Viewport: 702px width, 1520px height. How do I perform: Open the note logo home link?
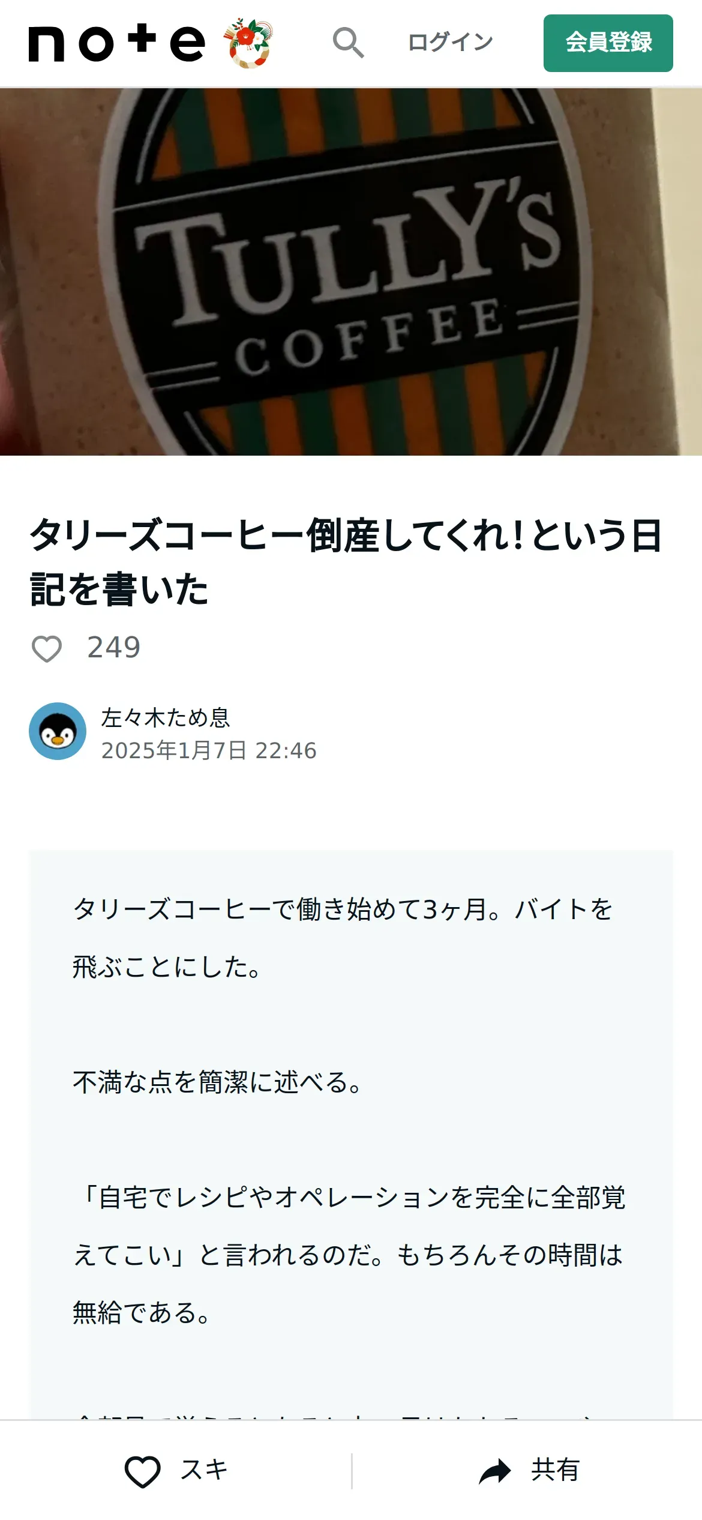coord(117,43)
